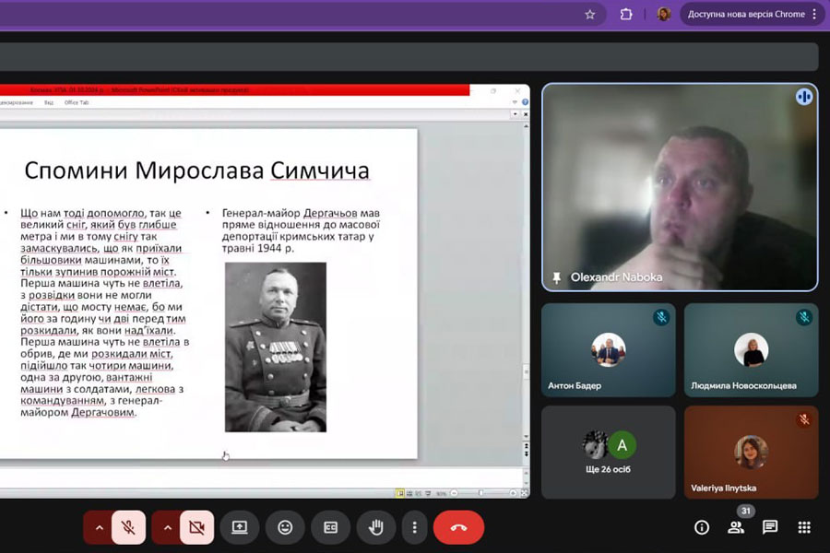The image size is (830, 553).
Task: Click PowerPoint zoom in plus button
Action: coord(513,493)
